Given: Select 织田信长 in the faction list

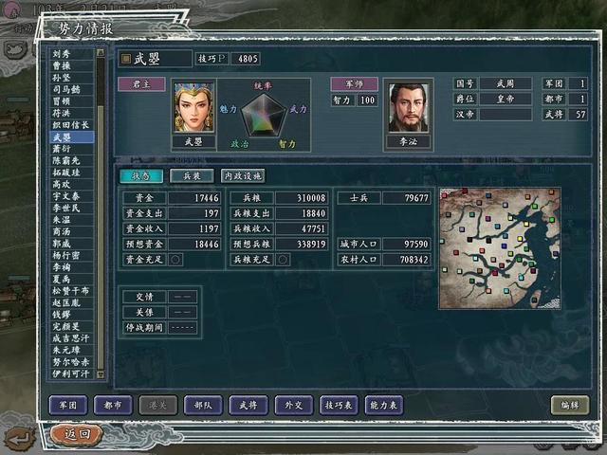Looking at the screenshot, I should point(72,125).
